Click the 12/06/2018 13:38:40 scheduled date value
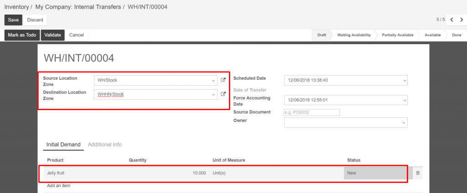Screen dimensions: 467x193 308,80
